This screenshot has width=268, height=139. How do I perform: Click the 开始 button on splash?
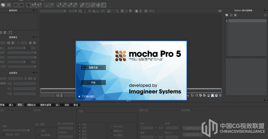(93, 83)
